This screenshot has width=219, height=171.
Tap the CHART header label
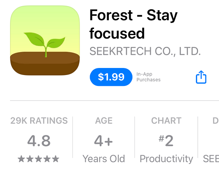[x=166, y=121]
